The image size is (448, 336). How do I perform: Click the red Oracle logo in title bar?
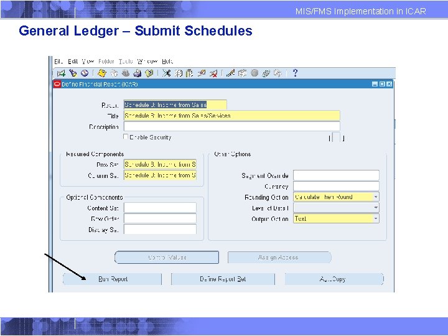click(x=57, y=84)
